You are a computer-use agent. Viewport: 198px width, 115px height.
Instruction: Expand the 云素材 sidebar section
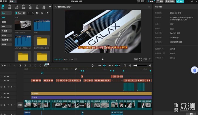point(6,35)
